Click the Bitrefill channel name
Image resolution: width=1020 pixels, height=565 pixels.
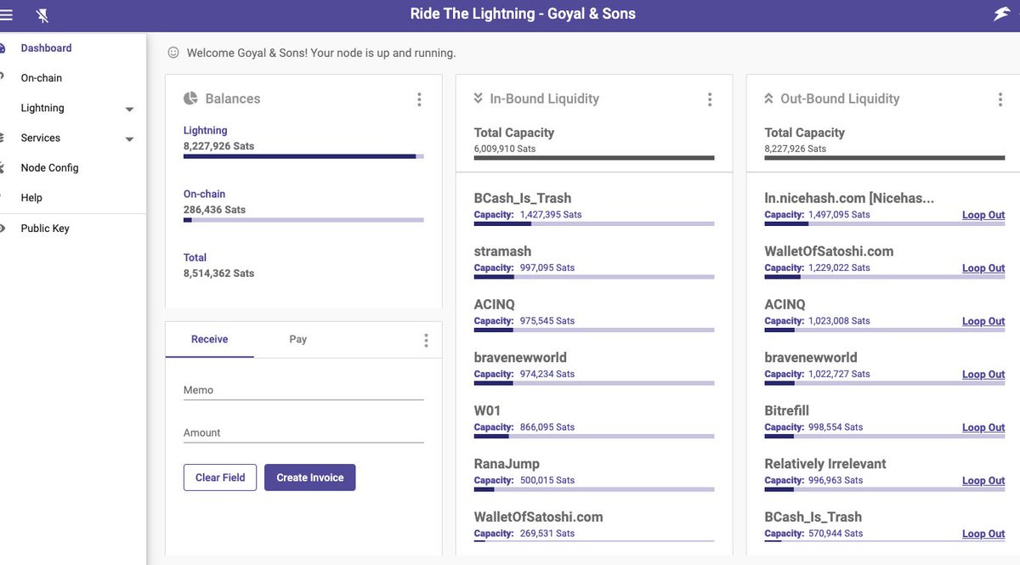click(x=787, y=410)
